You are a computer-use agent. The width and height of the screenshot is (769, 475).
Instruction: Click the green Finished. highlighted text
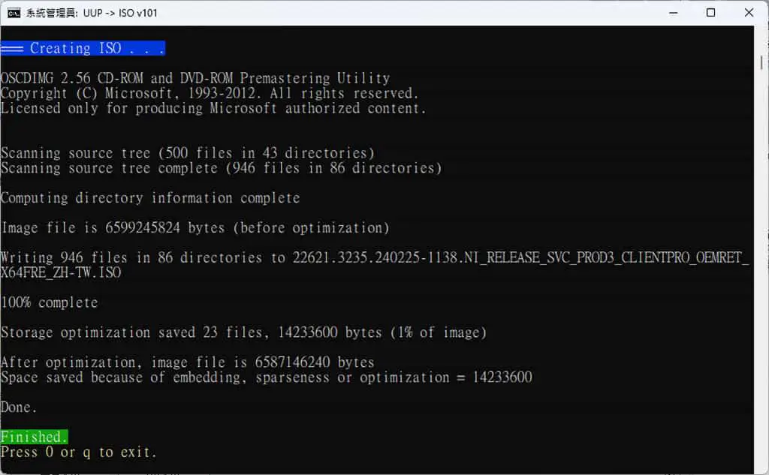coord(35,436)
